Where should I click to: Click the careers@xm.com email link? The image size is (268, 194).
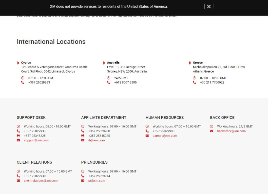click(x=165, y=136)
